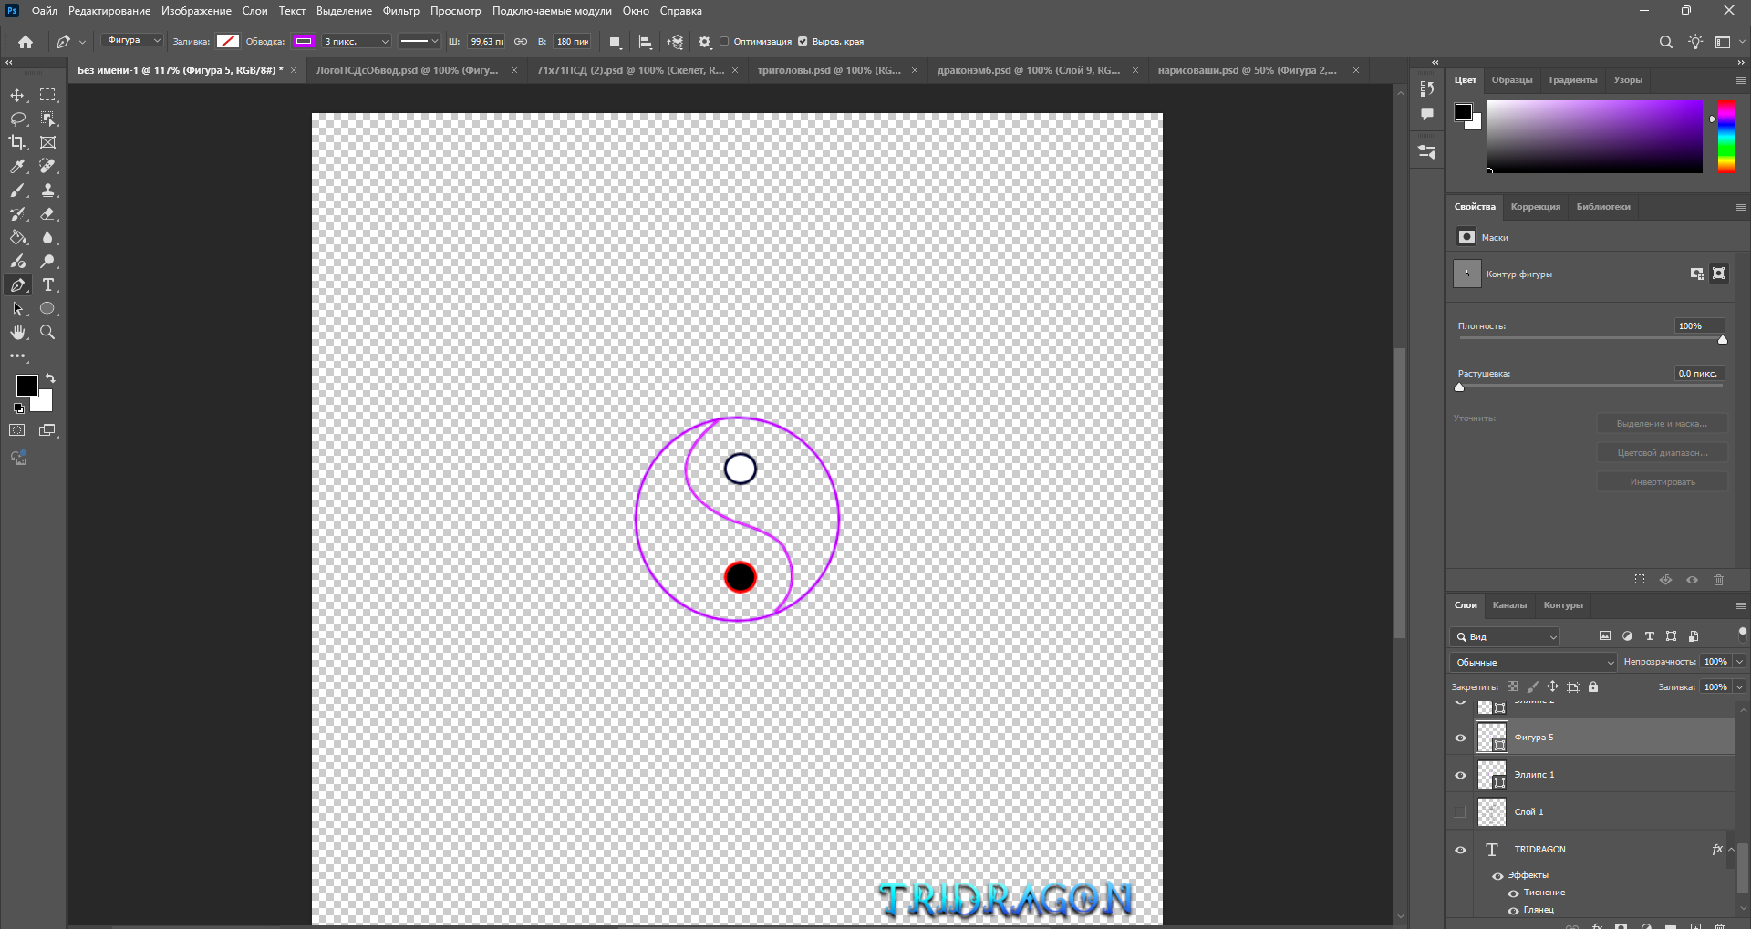Select the Horizontal Type tool
Viewport: 1751px width, 929px height.
click(x=47, y=284)
